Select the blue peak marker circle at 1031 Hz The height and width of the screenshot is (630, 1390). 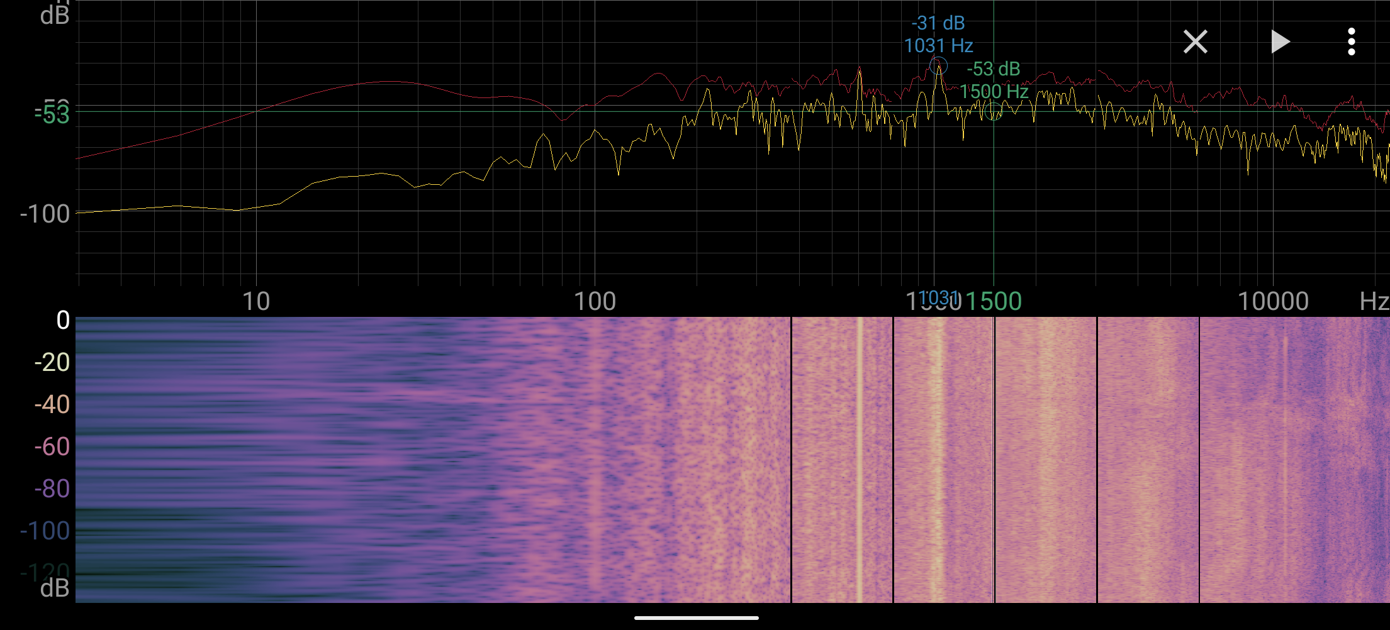(938, 65)
